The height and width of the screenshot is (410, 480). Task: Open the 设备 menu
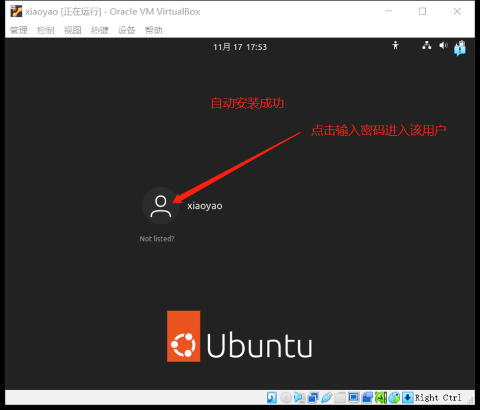127,30
